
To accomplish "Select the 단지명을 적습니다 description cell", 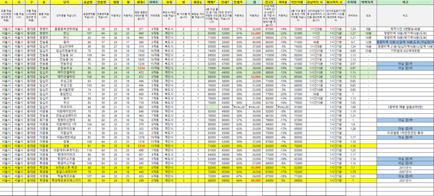I will tap(67, 16).
